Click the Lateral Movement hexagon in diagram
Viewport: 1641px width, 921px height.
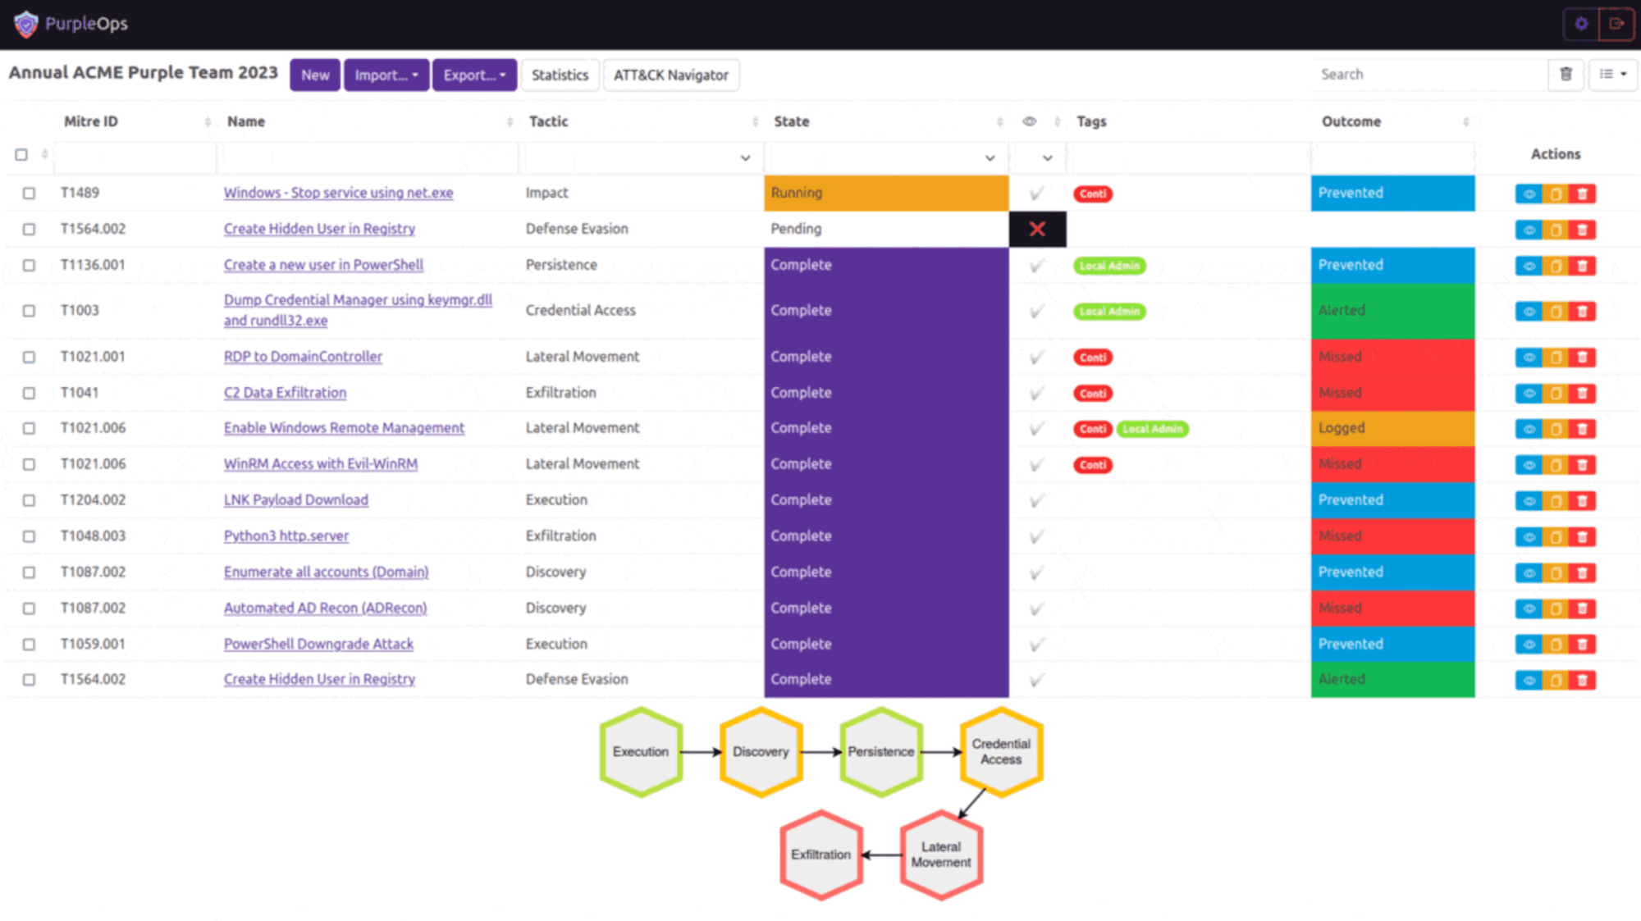pyautogui.click(x=941, y=855)
